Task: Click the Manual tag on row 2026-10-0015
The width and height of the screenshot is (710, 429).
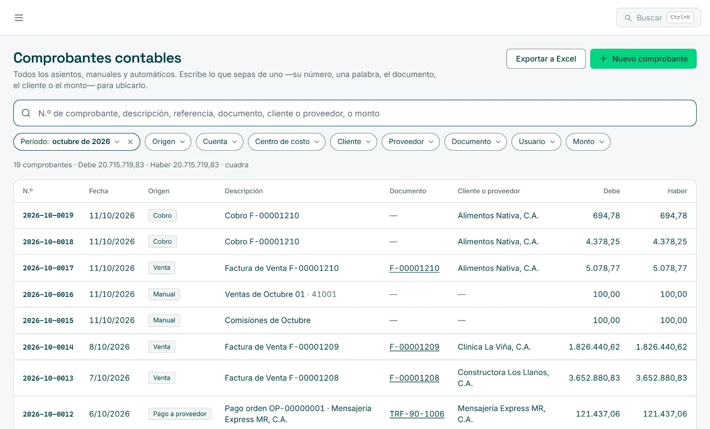Action: tap(164, 320)
